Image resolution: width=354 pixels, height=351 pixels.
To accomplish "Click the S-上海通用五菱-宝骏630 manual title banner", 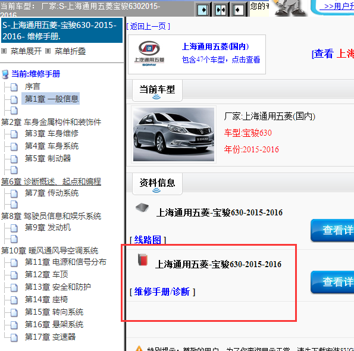I will 62,30.
